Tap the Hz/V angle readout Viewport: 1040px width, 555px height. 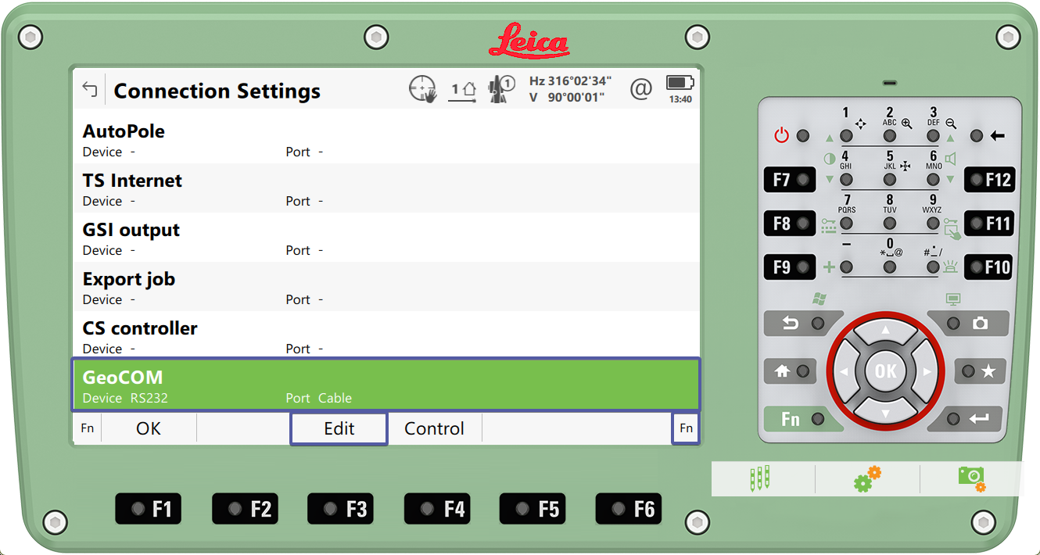coord(570,89)
